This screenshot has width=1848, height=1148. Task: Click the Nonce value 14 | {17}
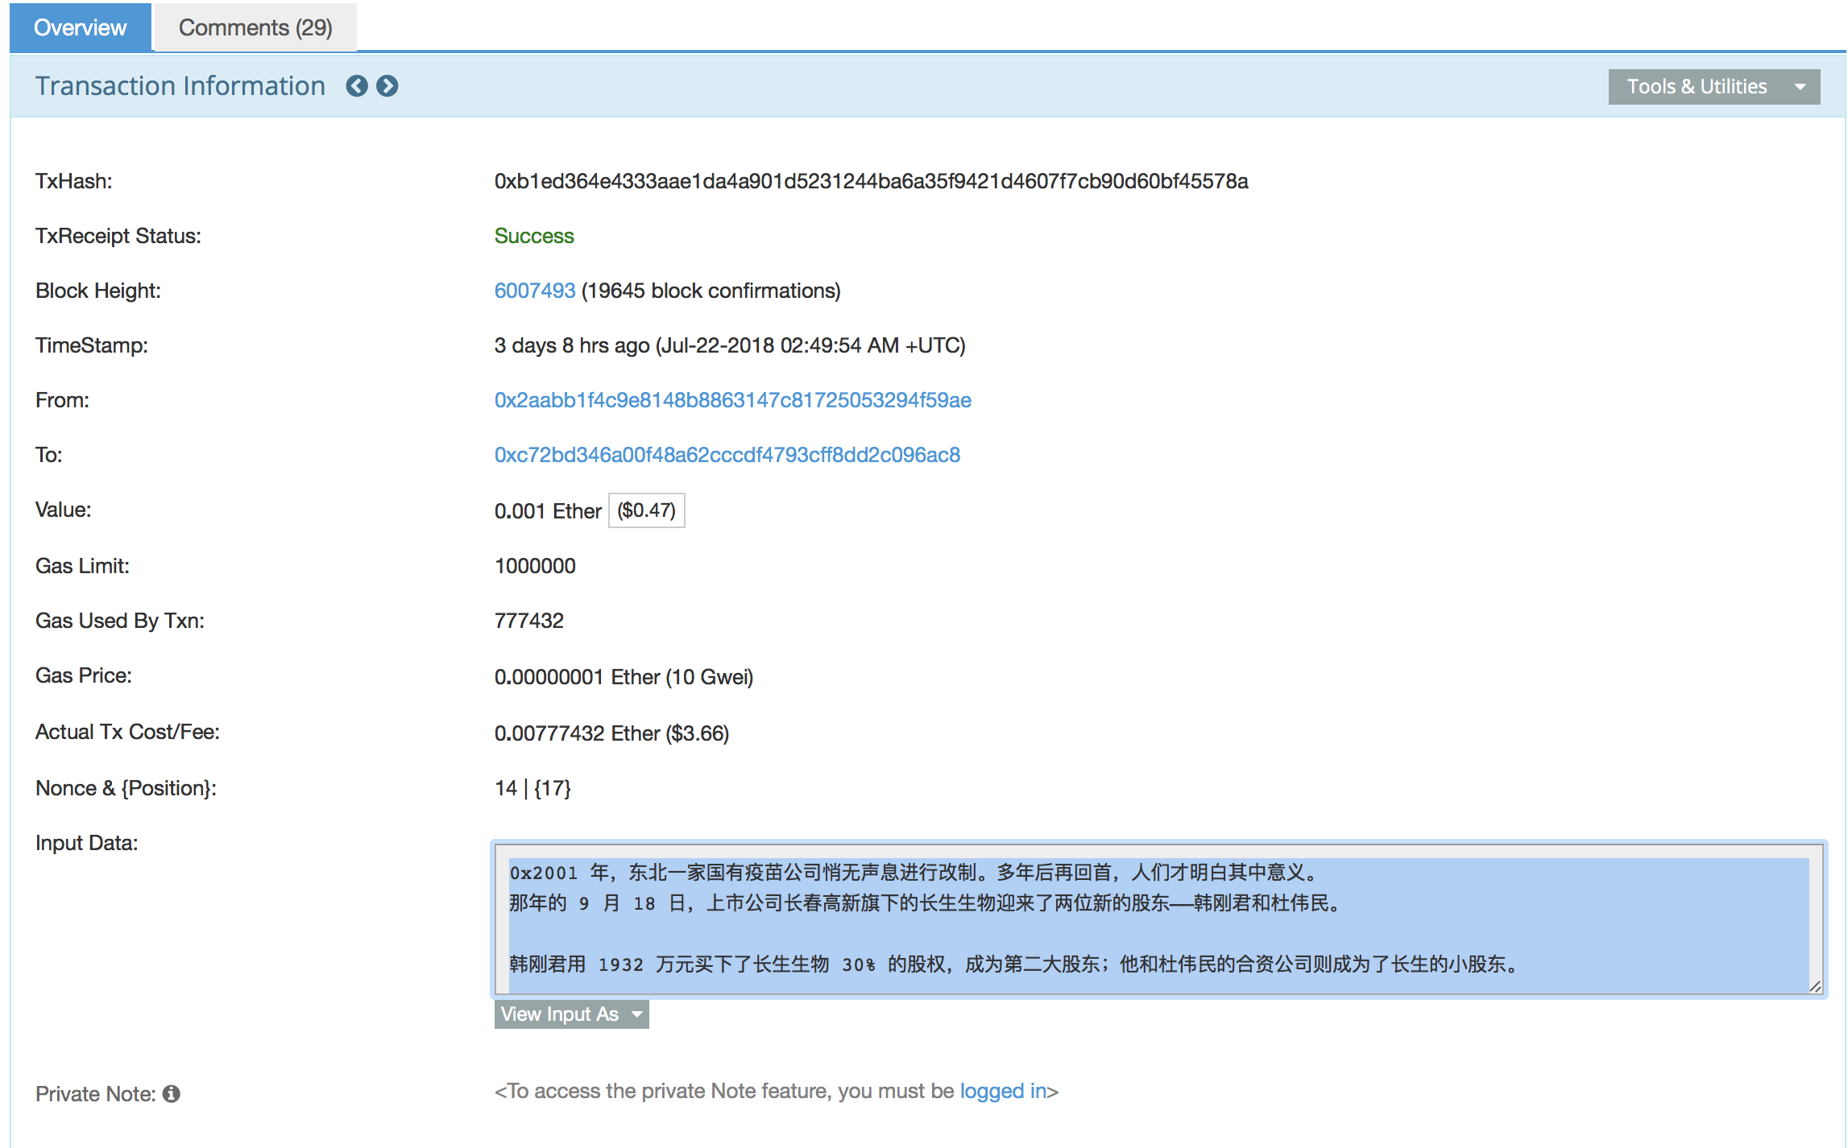coord(532,788)
